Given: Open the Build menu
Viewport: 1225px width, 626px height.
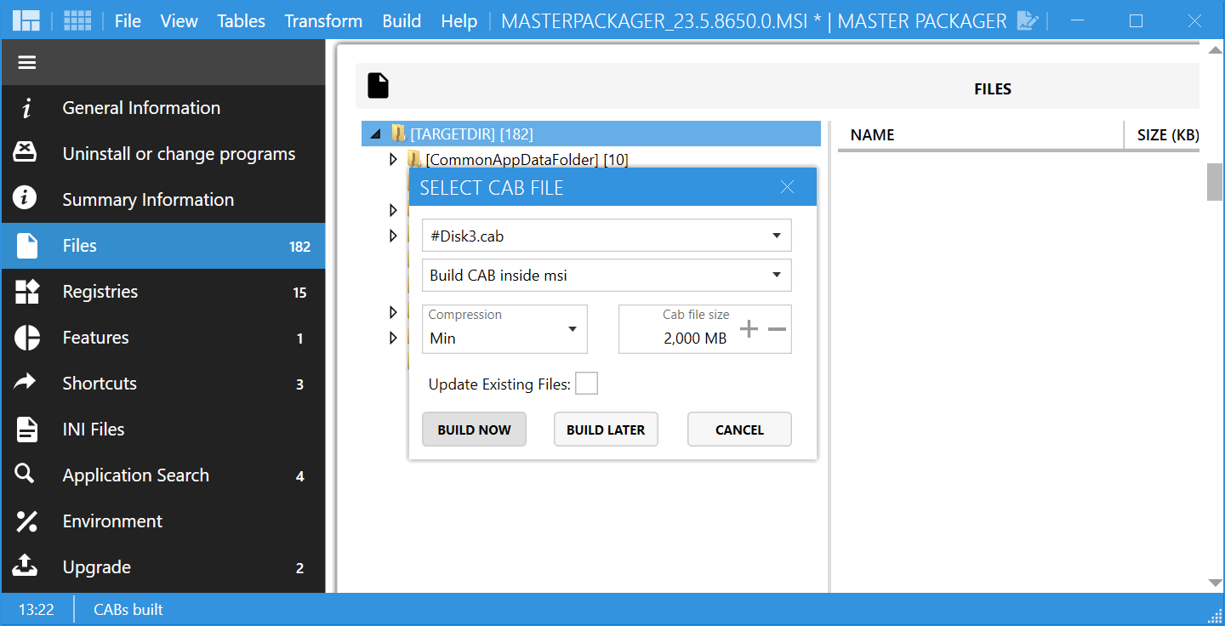Looking at the screenshot, I should point(402,20).
